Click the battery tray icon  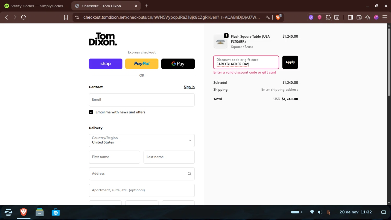point(328,212)
